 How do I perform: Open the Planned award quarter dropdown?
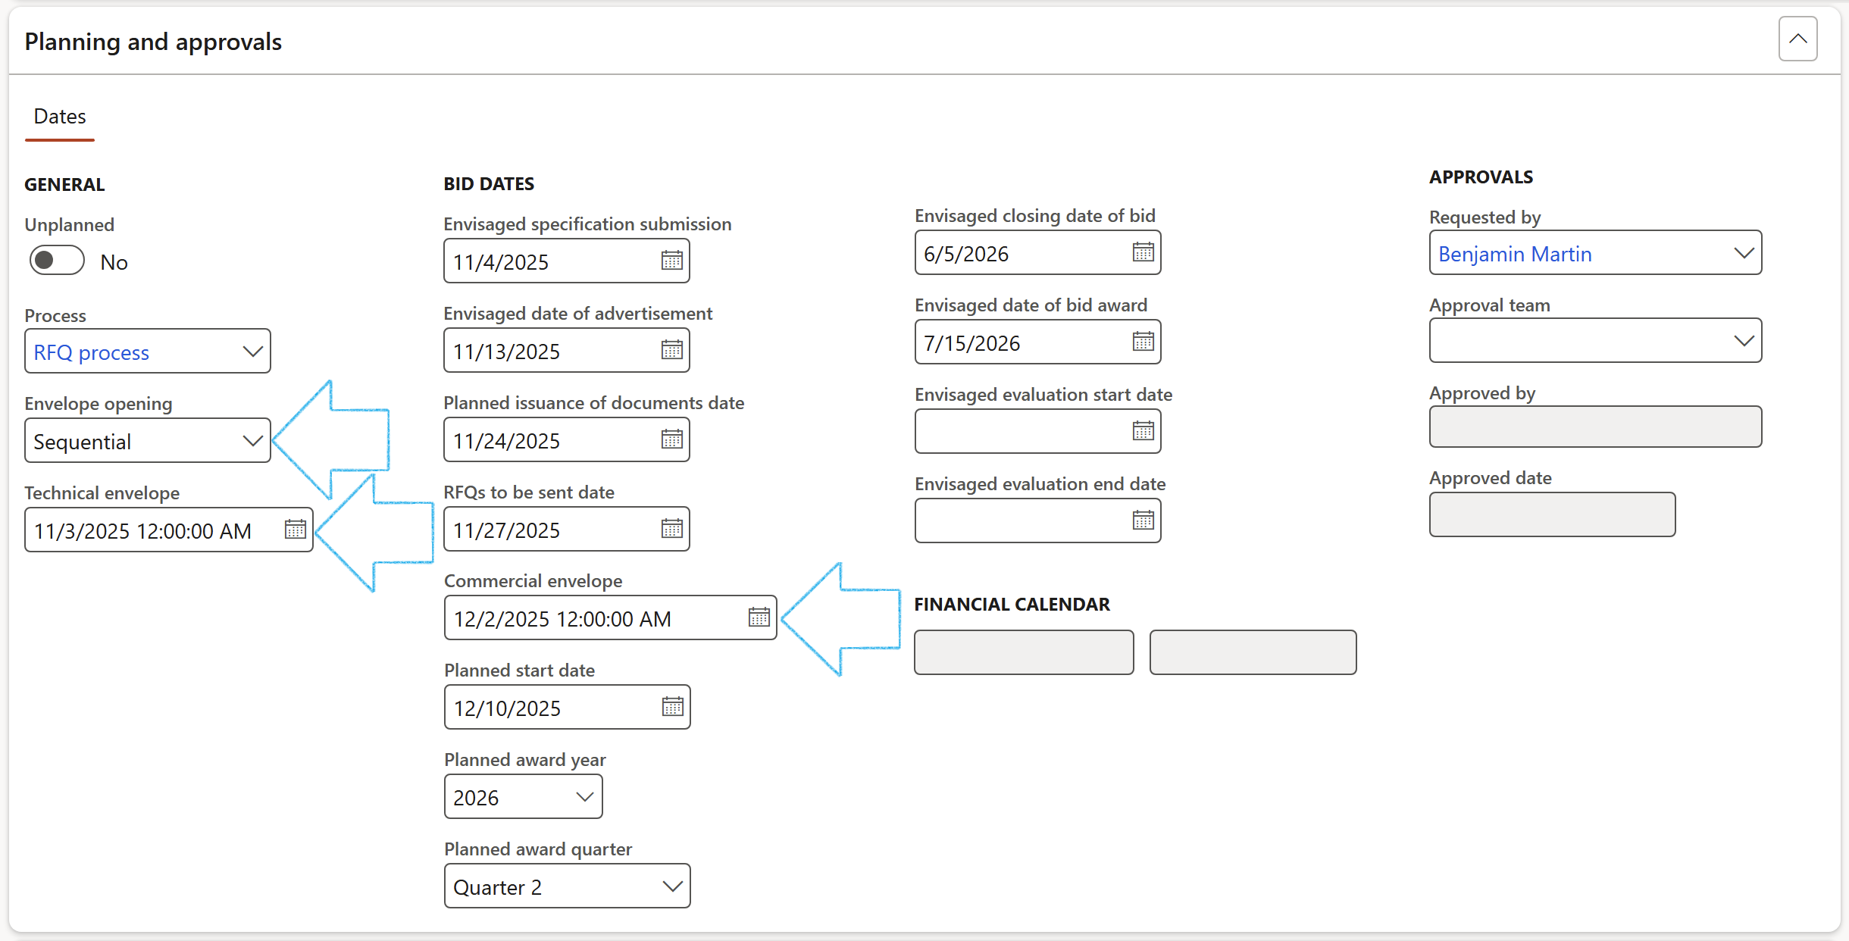pos(671,886)
